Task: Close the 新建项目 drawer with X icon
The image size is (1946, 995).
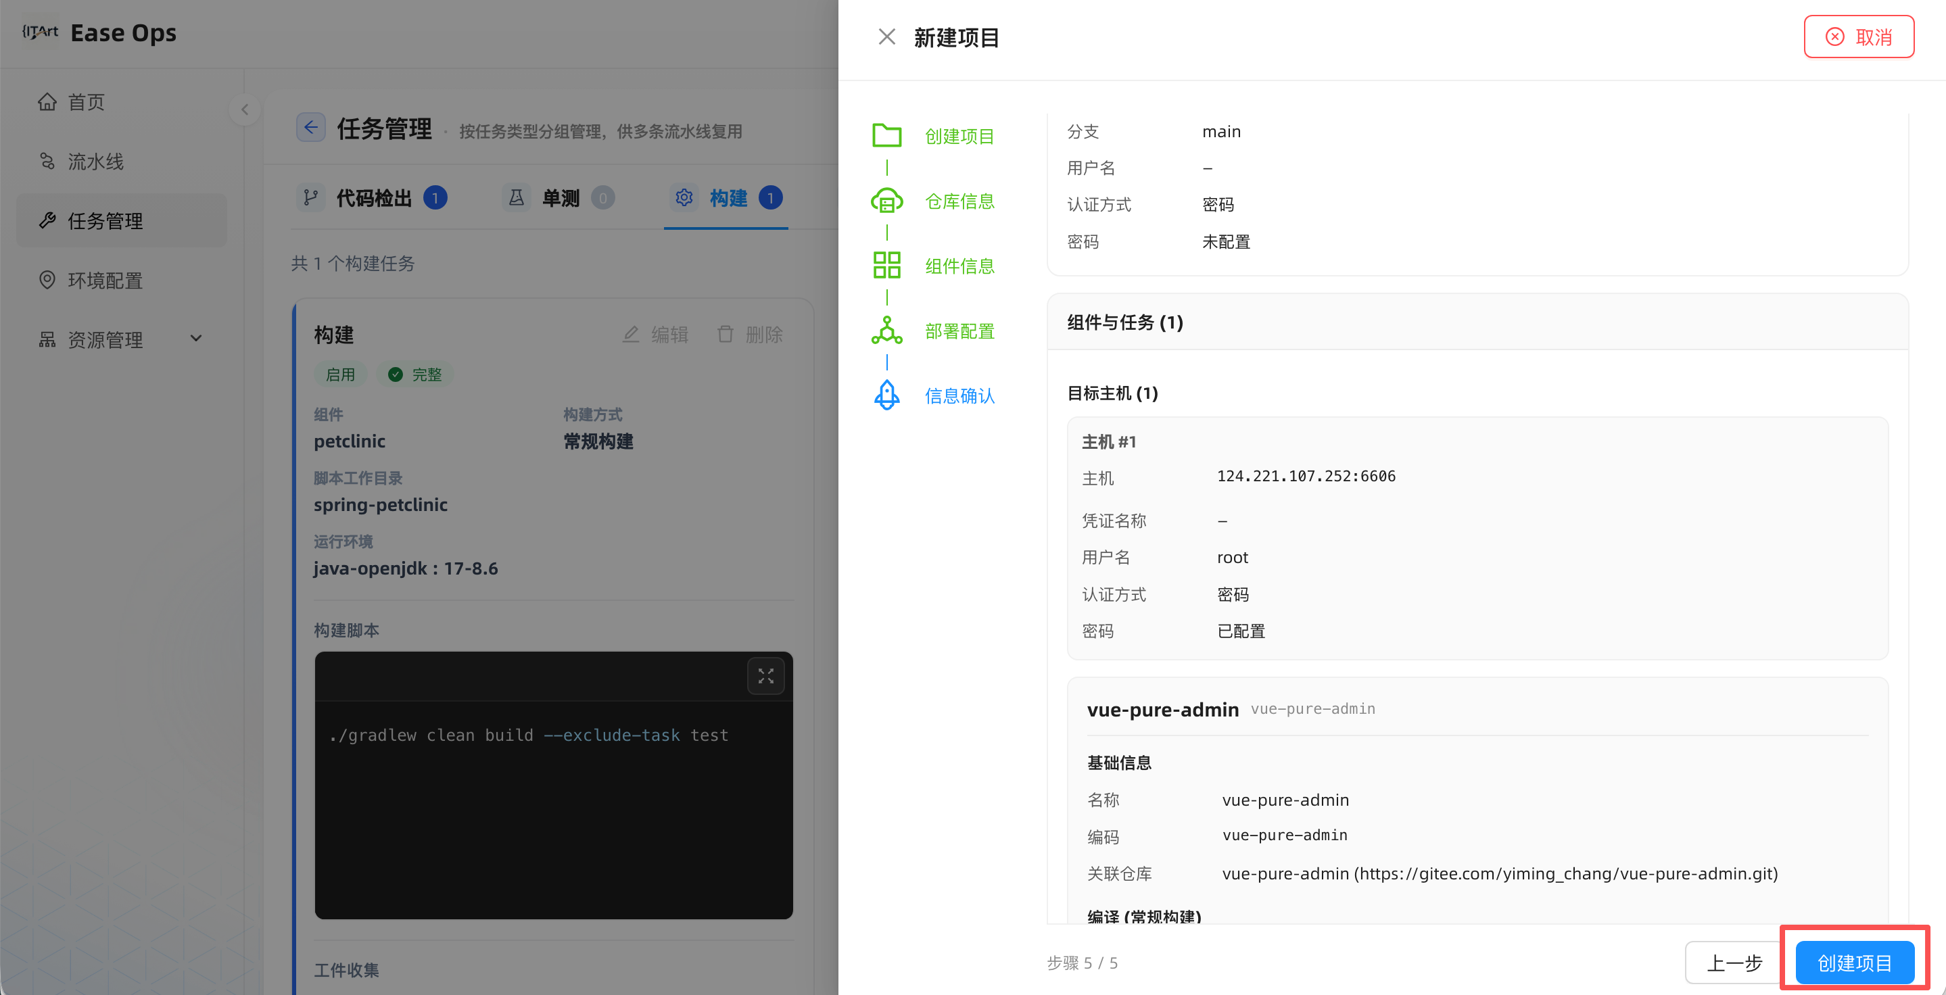Action: [x=887, y=37]
